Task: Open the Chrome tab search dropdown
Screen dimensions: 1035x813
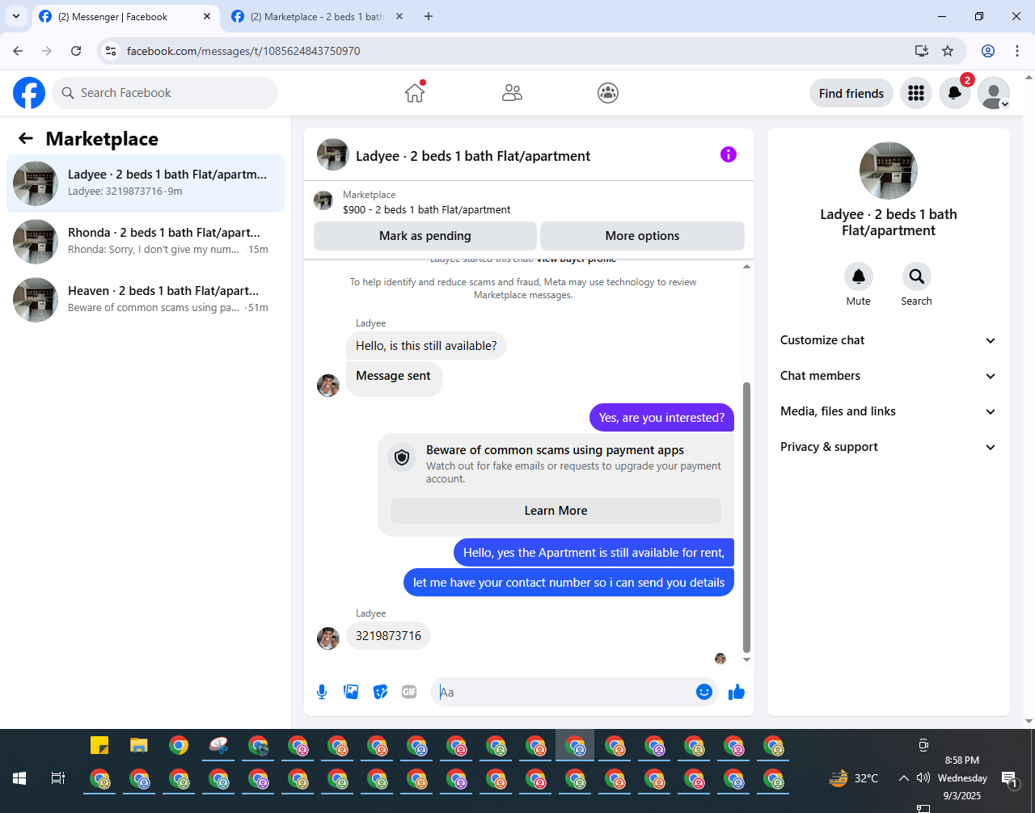Action: (15, 16)
